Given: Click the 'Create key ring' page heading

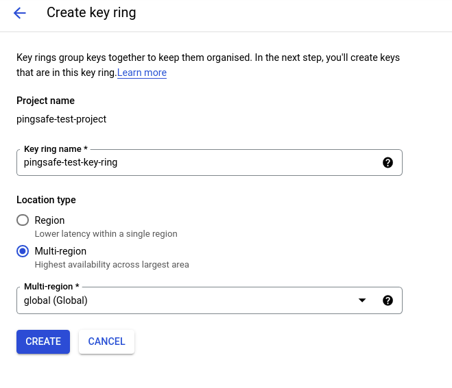Looking at the screenshot, I should tap(91, 13).
